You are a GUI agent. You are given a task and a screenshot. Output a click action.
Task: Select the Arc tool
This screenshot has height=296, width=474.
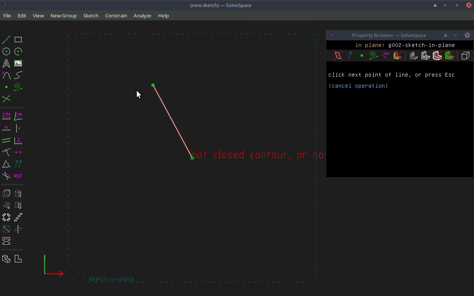pos(18,51)
